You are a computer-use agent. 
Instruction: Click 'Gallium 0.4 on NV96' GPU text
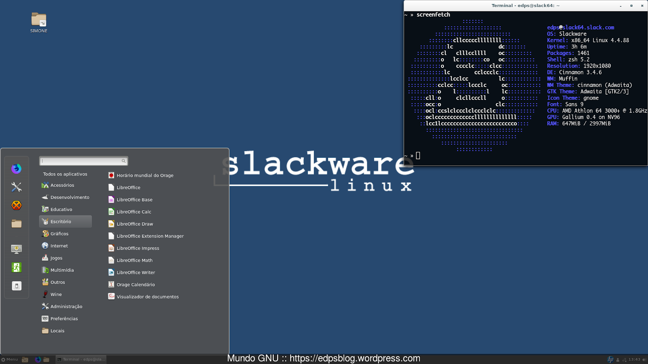591,117
